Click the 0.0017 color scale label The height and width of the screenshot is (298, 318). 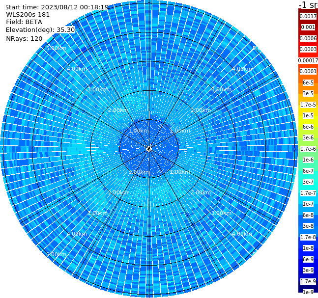tap(308, 16)
